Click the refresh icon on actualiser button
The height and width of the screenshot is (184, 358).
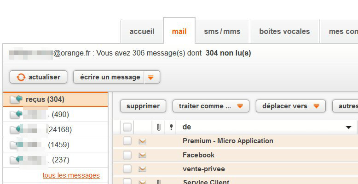[x=21, y=77]
